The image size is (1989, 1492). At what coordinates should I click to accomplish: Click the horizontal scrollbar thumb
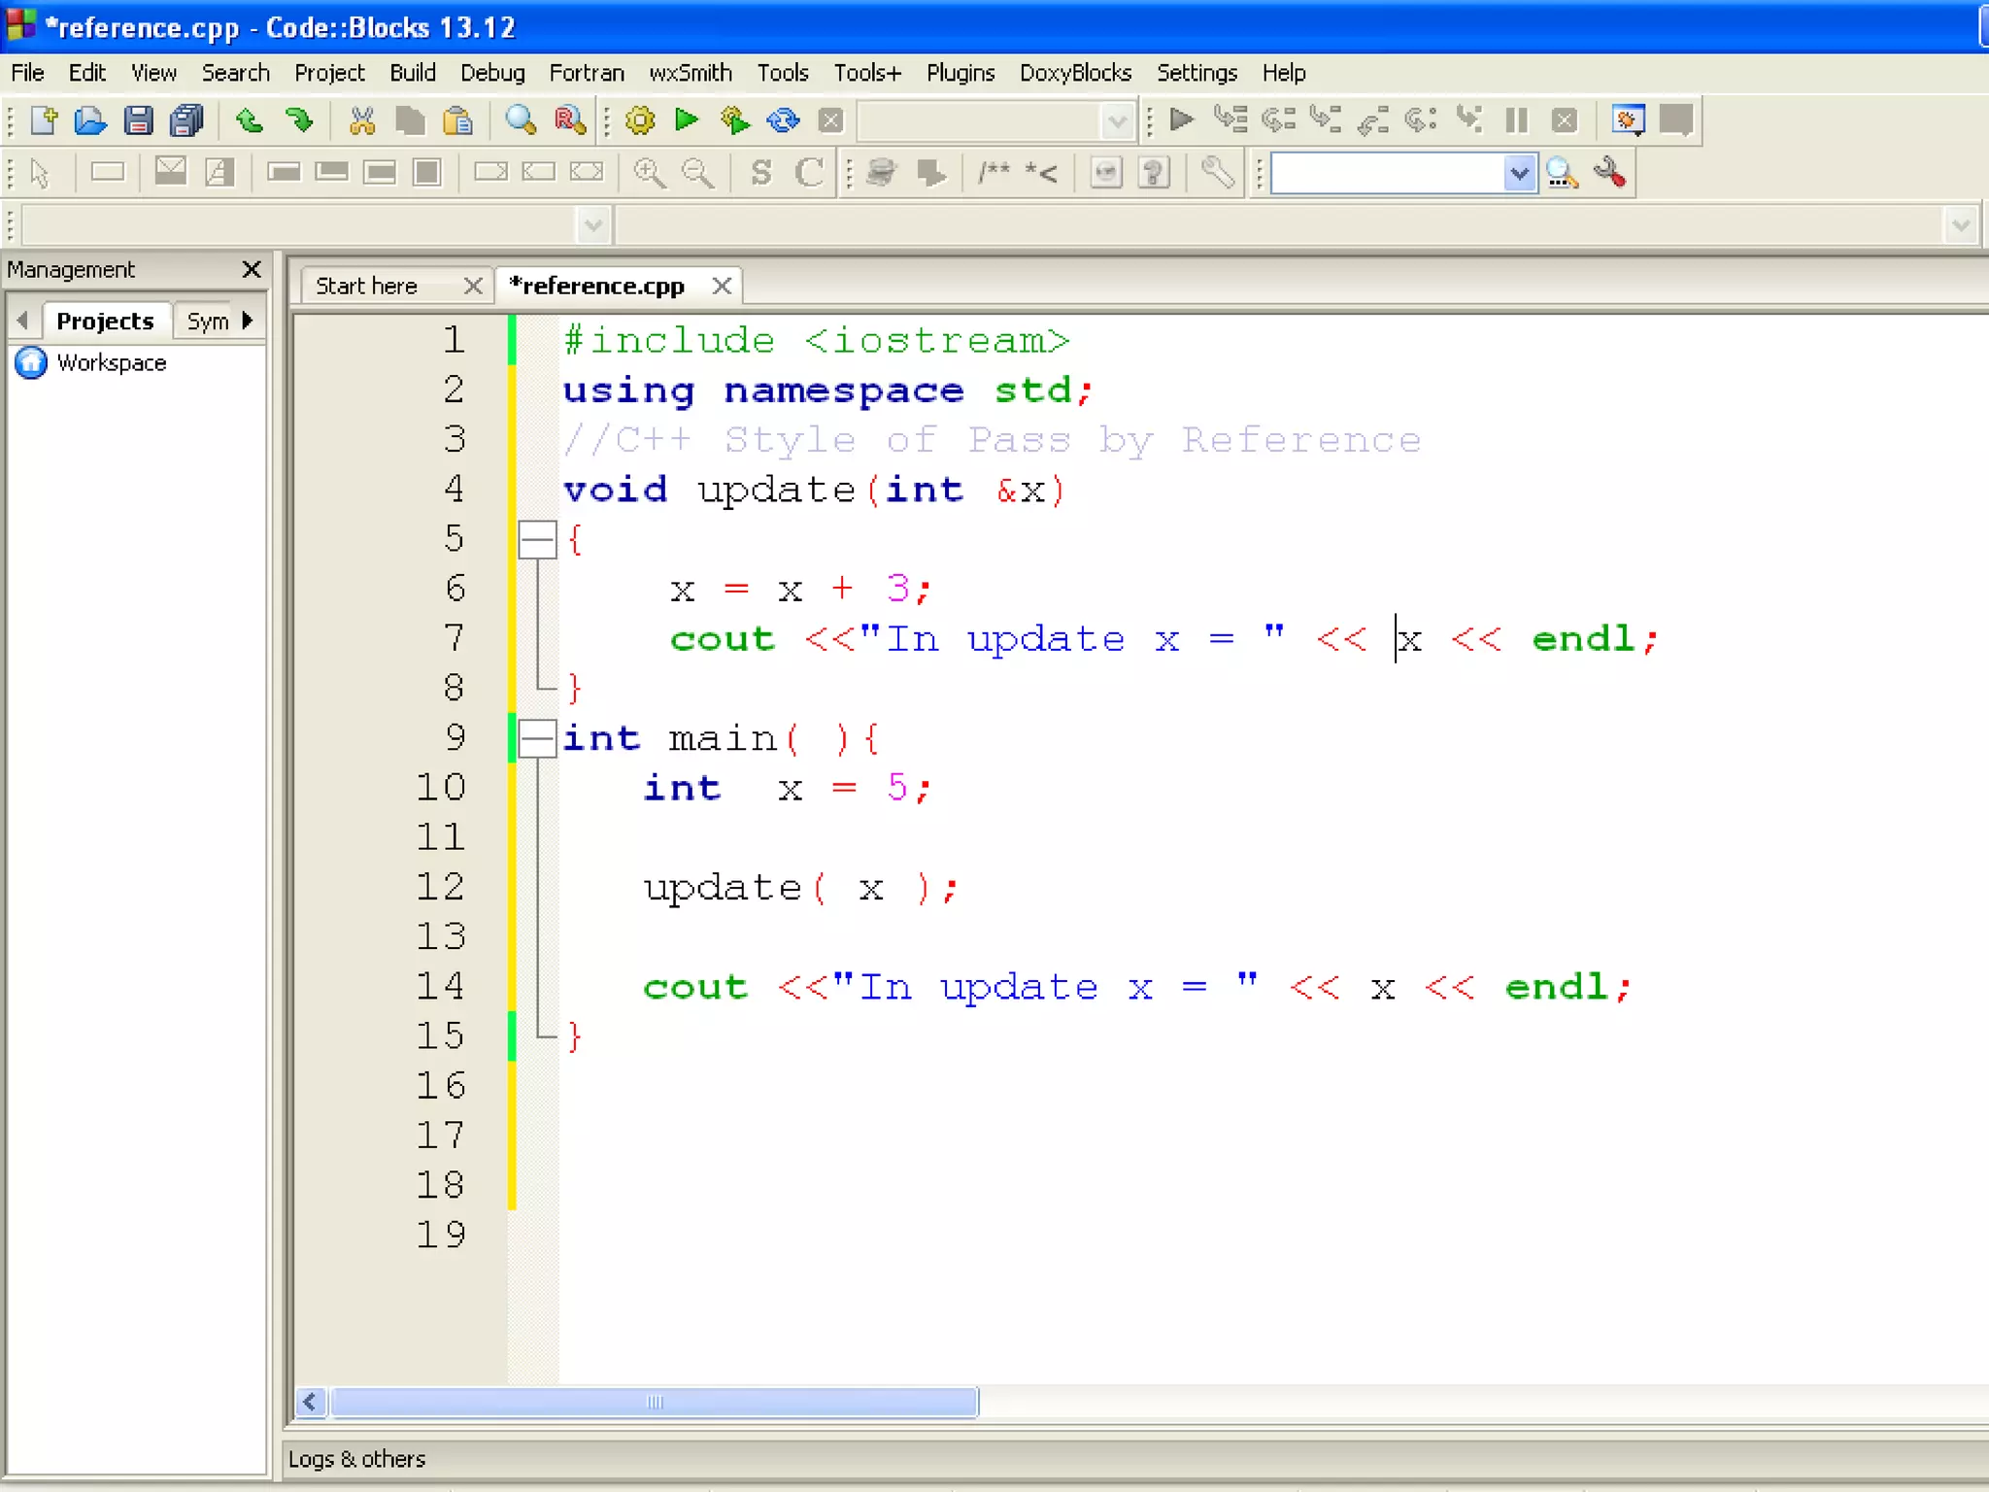tap(654, 1402)
